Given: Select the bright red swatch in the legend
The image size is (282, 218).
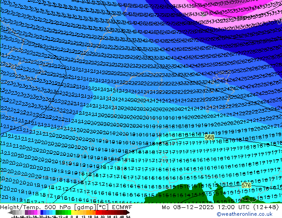Looking at the screenshot, I should tap(97, 213).
